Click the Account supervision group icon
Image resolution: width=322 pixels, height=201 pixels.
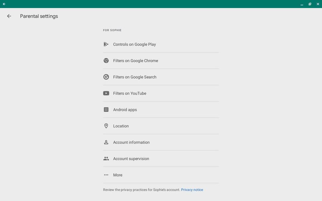point(106,158)
